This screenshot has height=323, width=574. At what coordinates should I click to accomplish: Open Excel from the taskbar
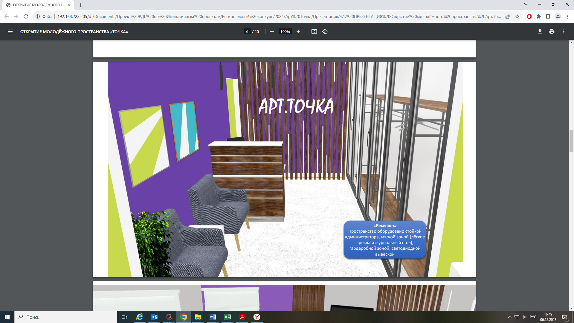227,317
